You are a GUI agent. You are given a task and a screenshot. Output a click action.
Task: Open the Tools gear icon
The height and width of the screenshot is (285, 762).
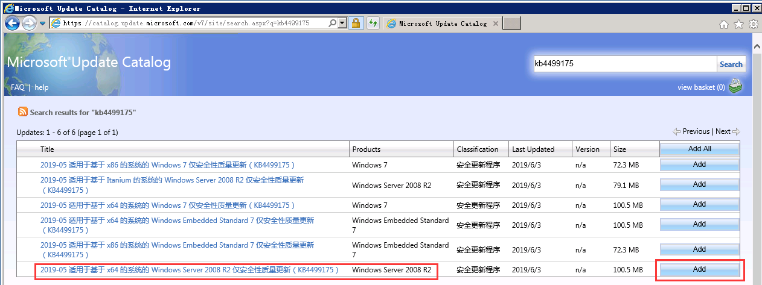point(752,24)
